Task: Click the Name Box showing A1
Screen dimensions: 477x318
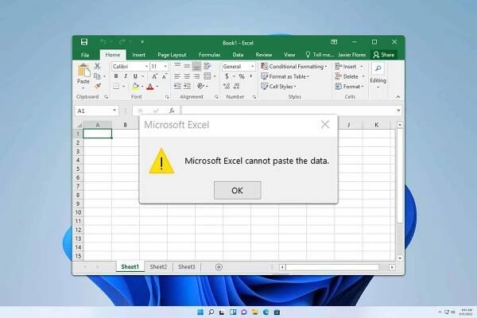Action: tap(92, 111)
